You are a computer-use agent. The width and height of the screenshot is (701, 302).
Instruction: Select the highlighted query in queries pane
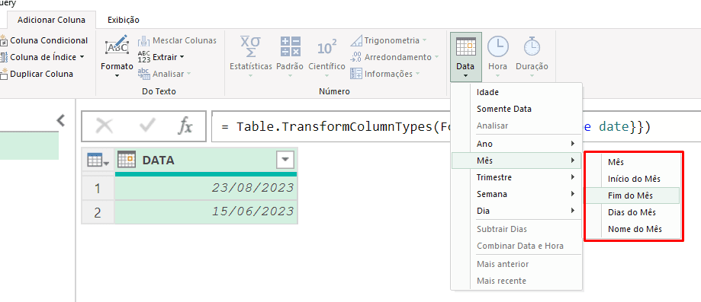click(x=29, y=145)
